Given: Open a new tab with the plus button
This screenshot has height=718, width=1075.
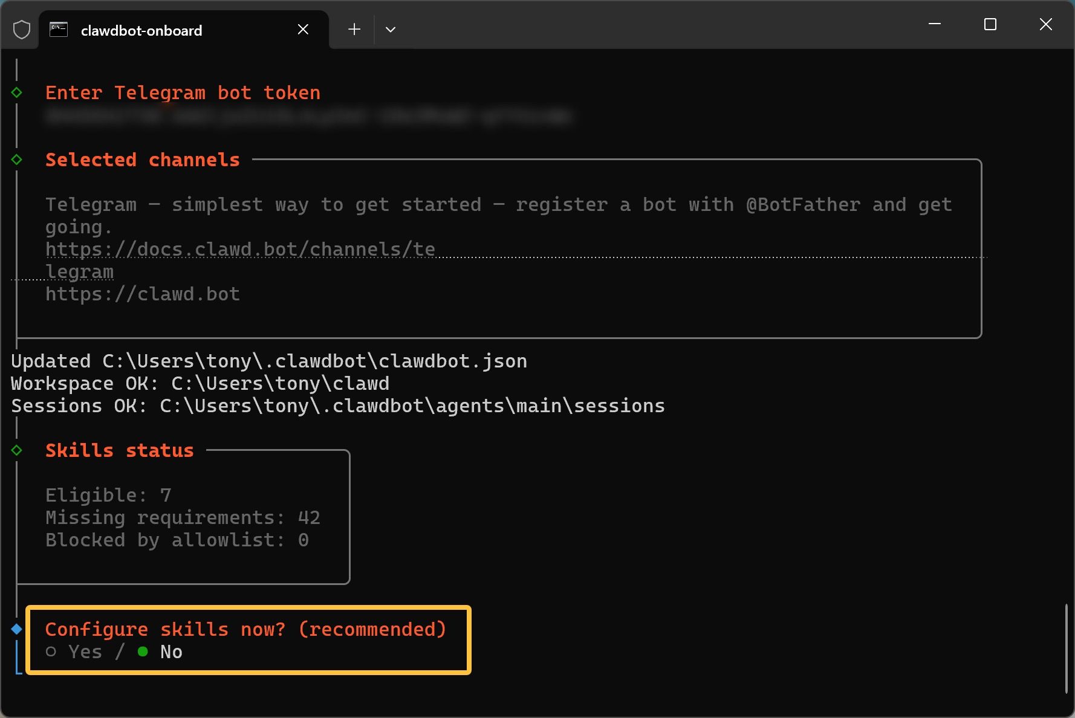Looking at the screenshot, I should tap(354, 30).
